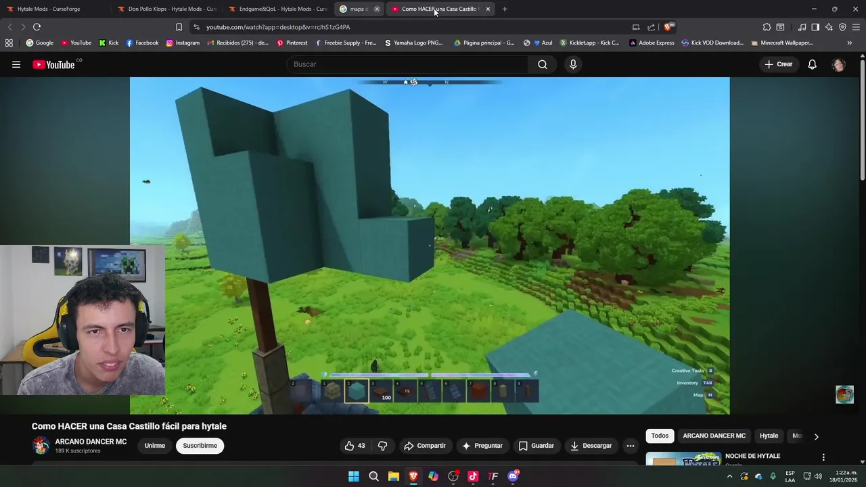Click the Guardar save button
This screenshot has width=866, height=487.
(537, 446)
